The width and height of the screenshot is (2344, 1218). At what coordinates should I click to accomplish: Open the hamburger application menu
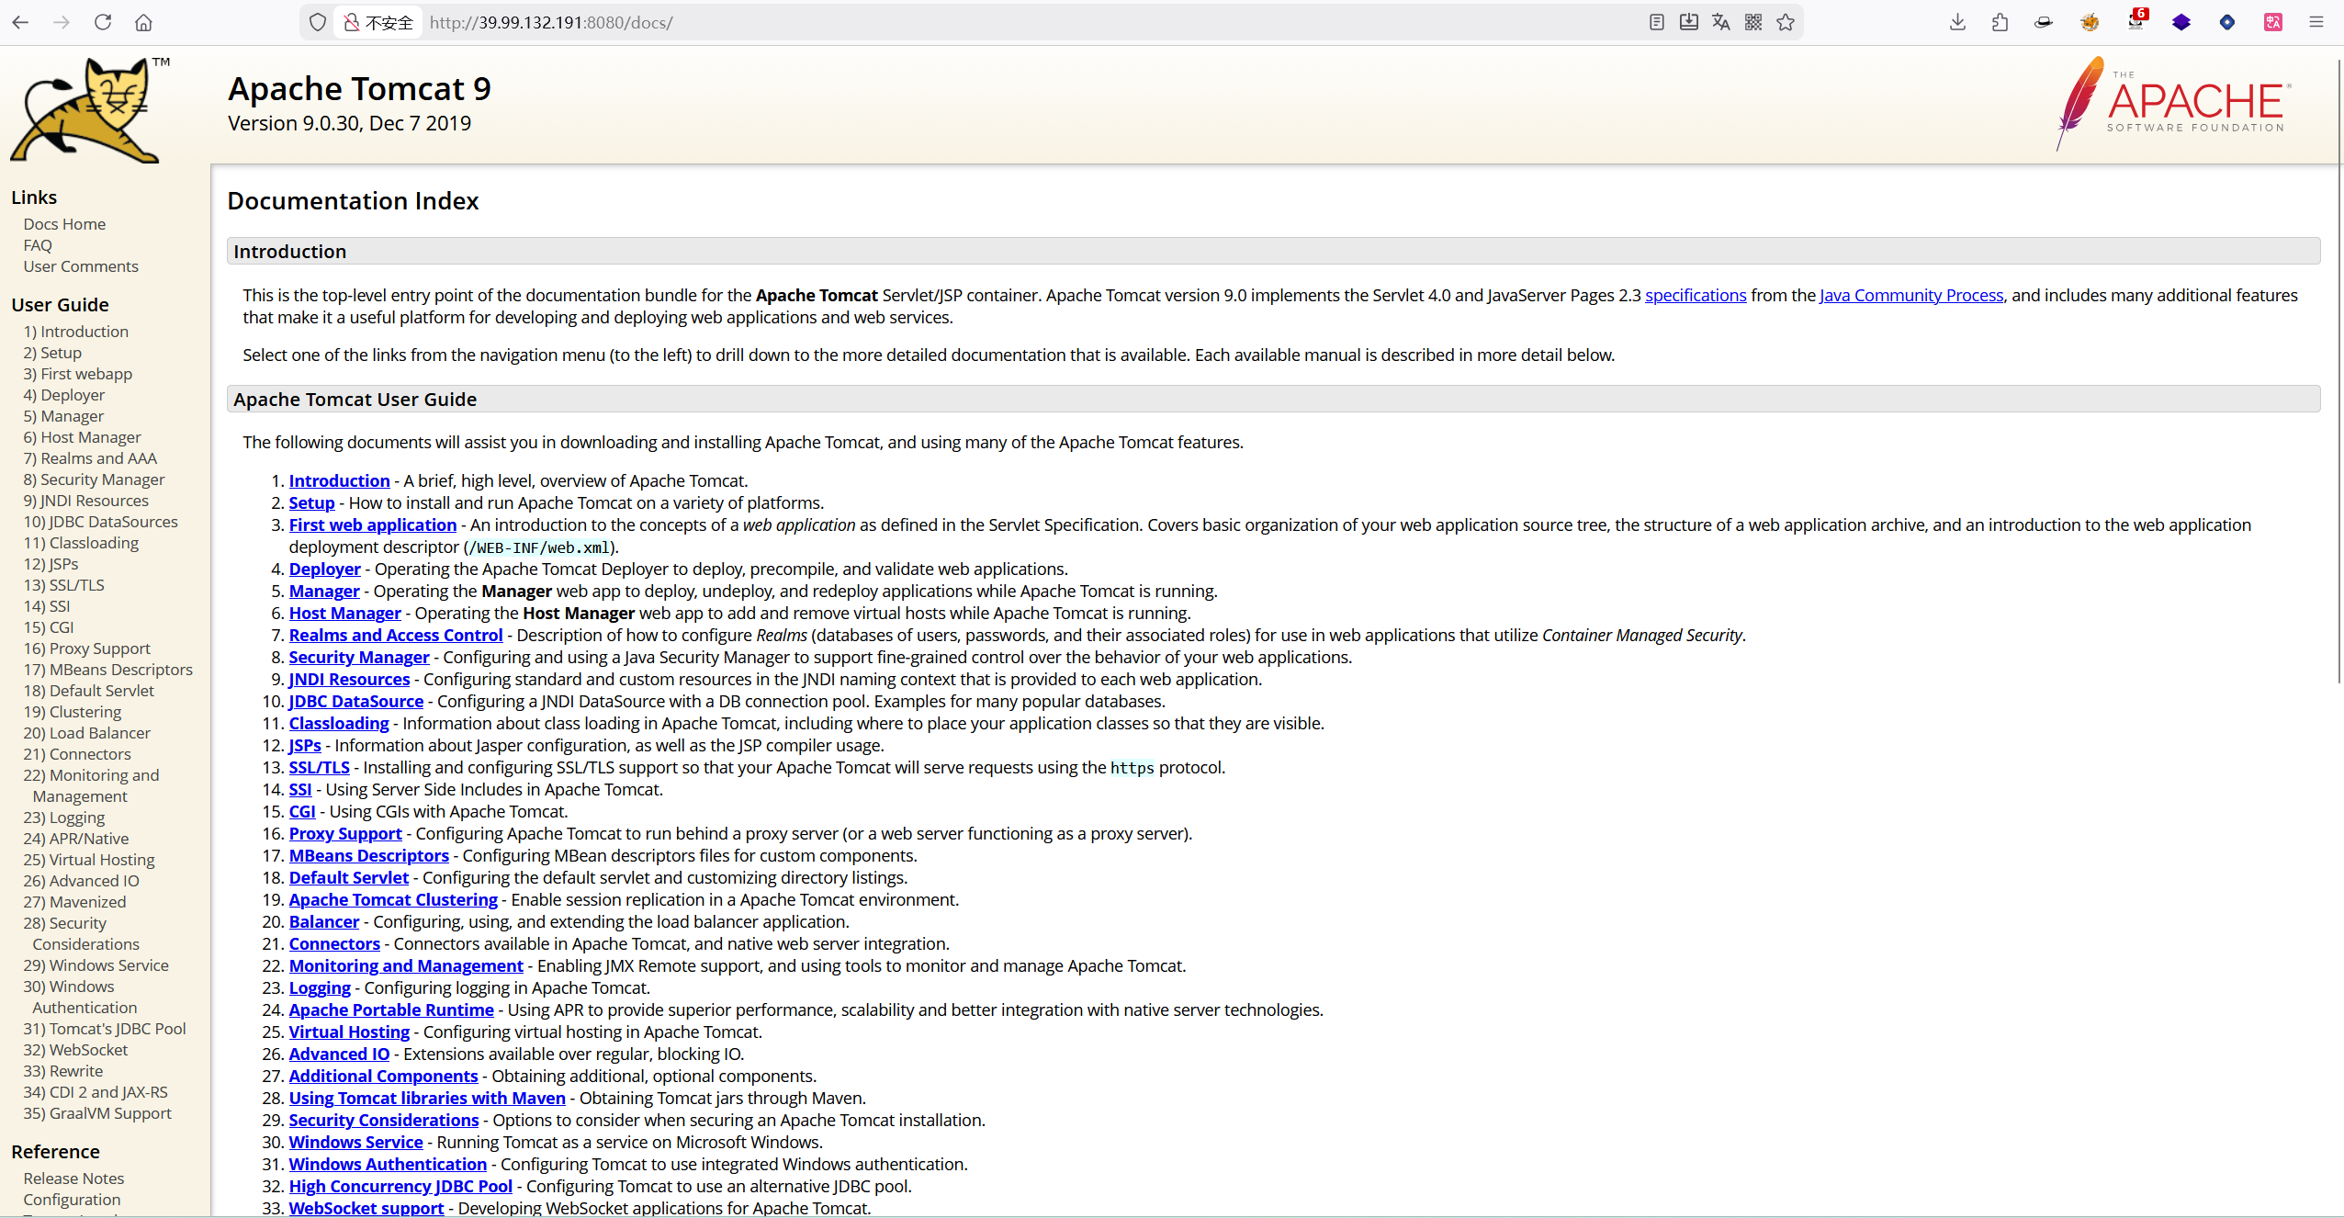point(2316,22)
